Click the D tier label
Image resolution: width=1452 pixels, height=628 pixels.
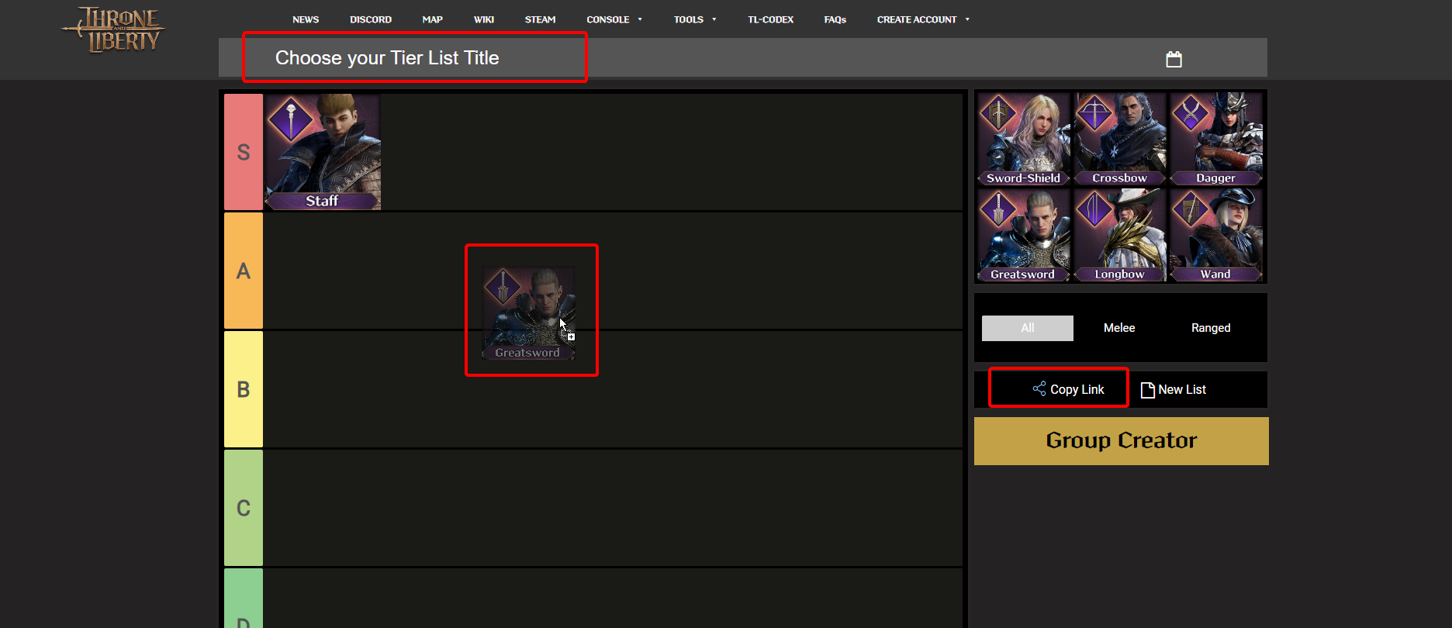[244, 599]
